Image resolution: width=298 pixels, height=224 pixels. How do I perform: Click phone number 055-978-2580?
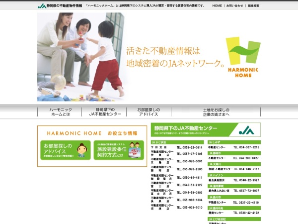[190, 169]
